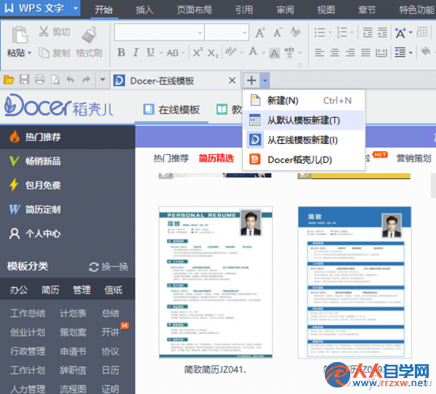
Task: Click the table border grid icon
Action: coord(422,32)
